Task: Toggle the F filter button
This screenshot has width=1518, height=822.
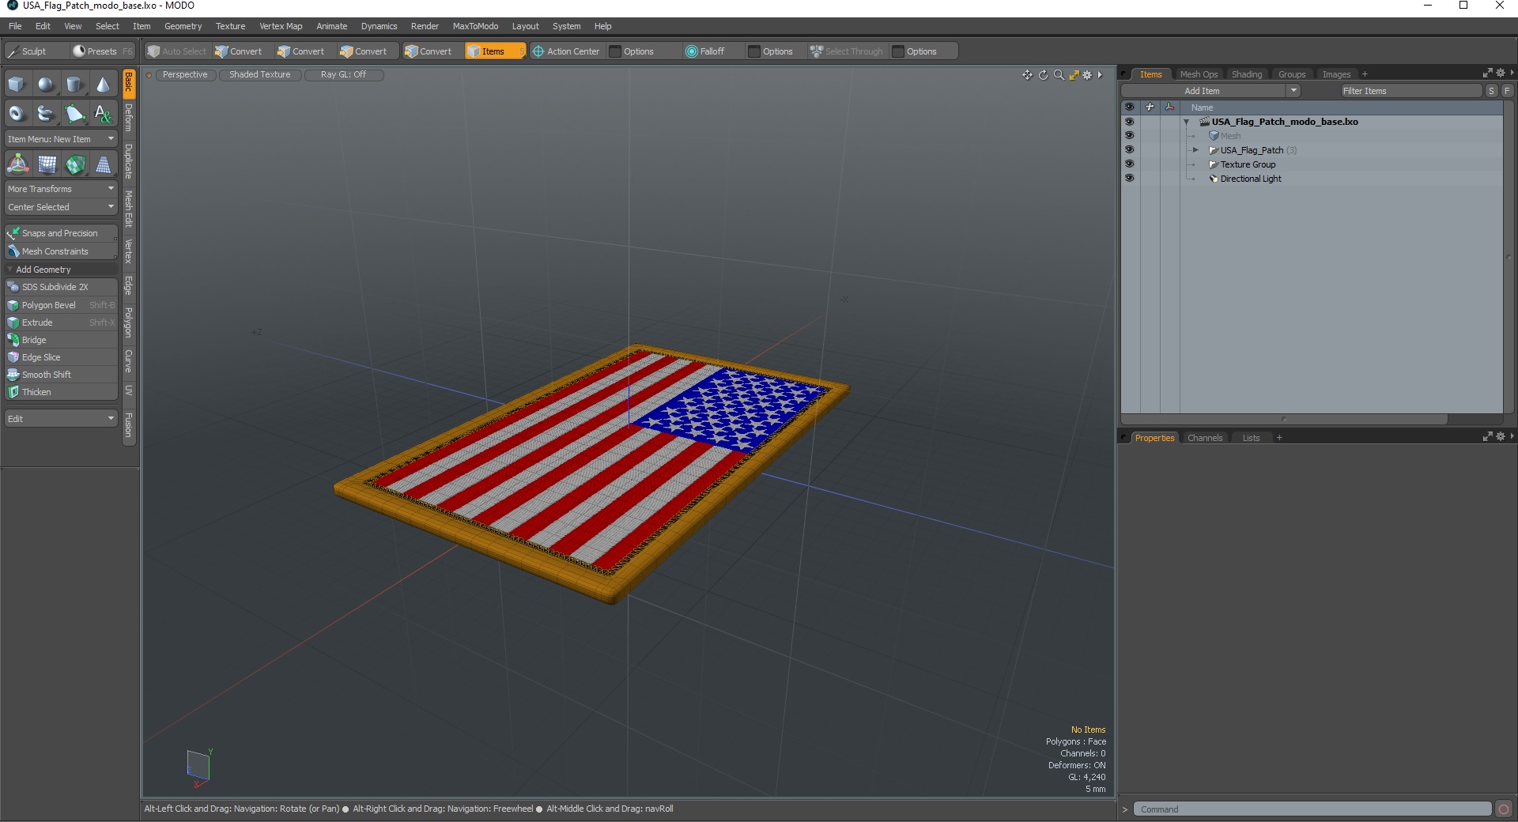Action: (1507, 91)
